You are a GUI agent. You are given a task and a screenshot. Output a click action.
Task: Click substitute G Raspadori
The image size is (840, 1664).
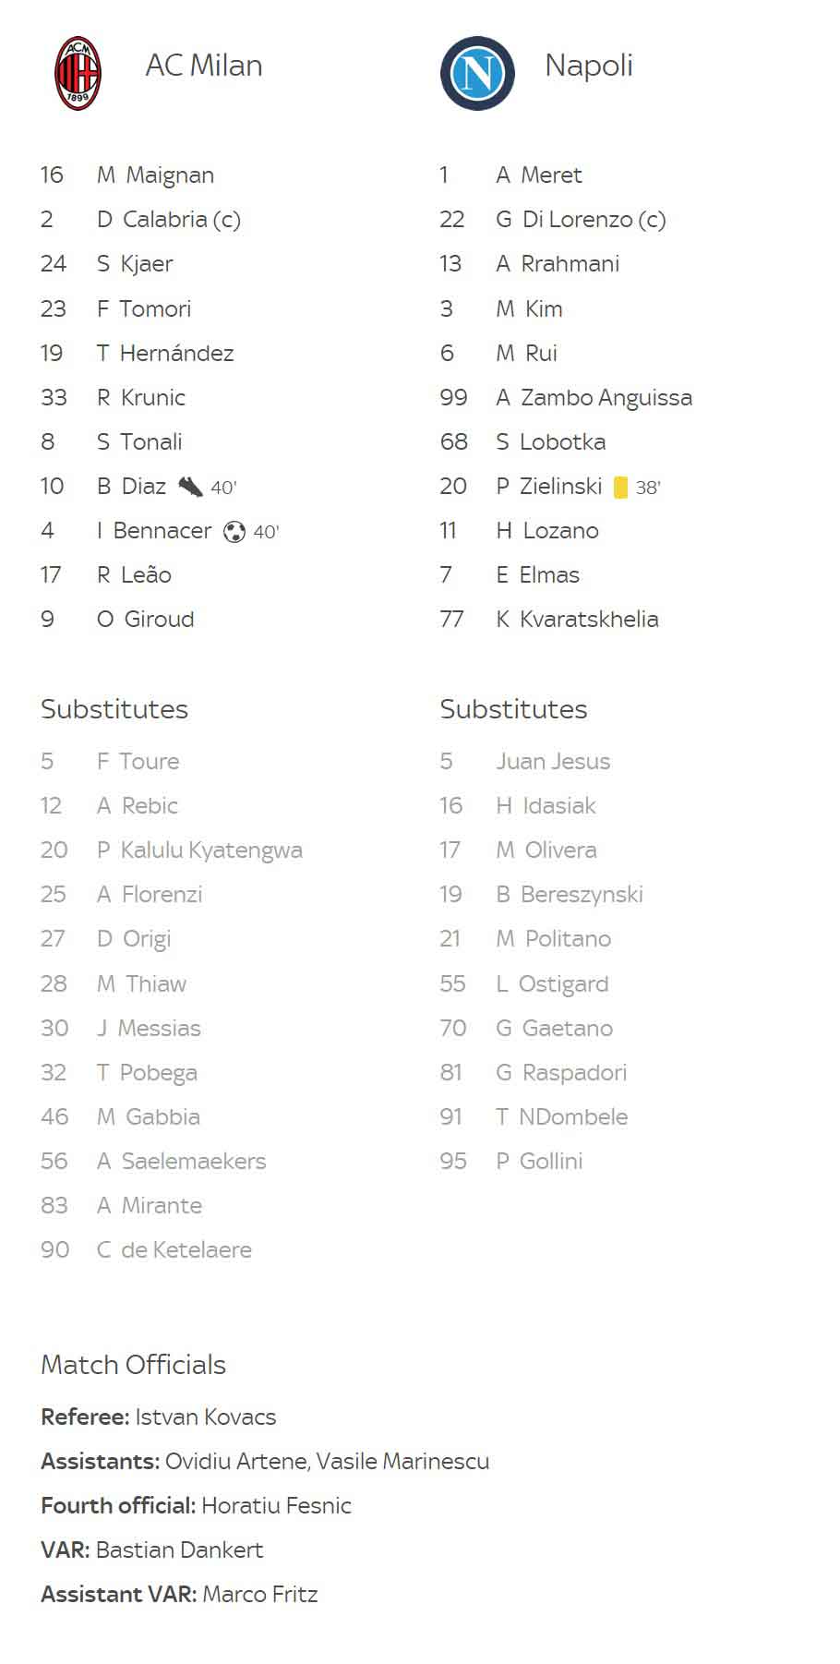pos(561,1072)
